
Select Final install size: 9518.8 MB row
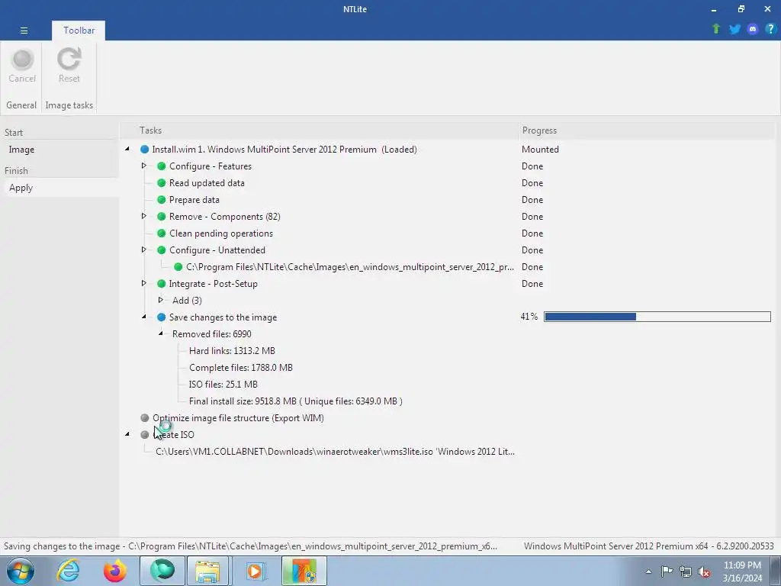(295, 401)
